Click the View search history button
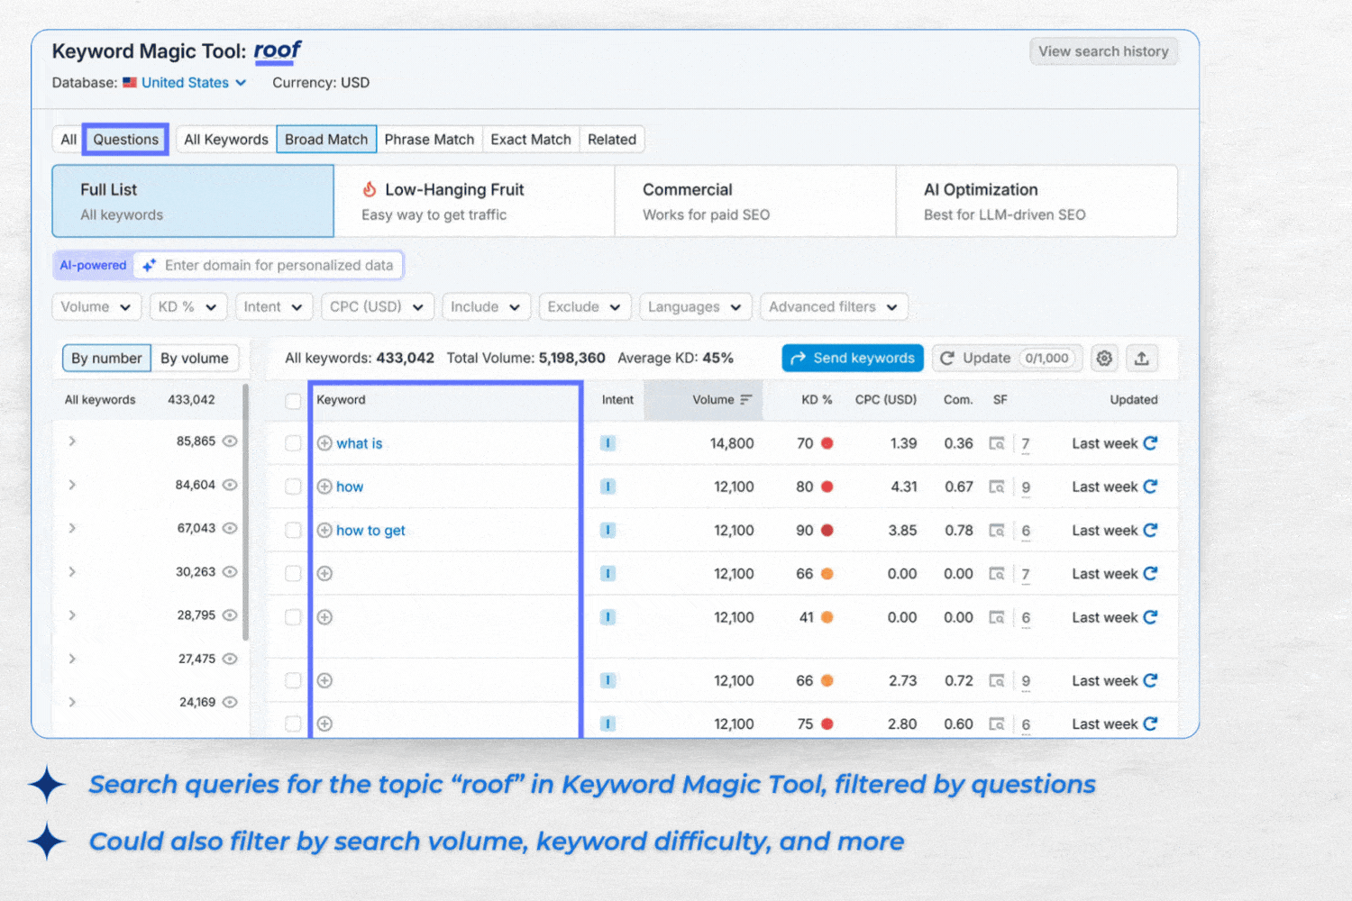This screenshot has width=1352, height=901. (1103, 51)
